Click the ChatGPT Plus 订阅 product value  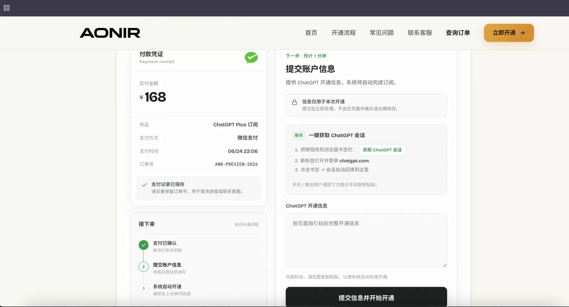click(236, 125)
